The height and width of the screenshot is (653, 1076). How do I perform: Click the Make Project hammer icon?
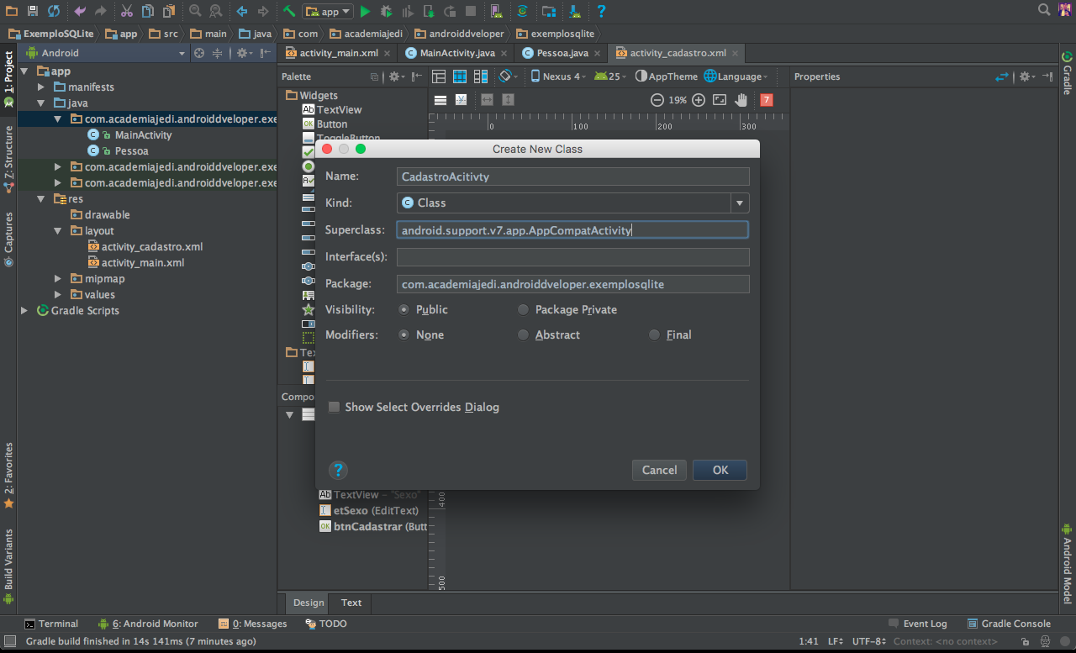(288, 11)
